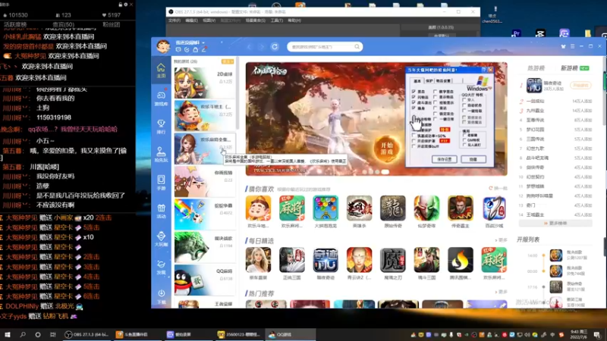Check the 开启保护罩 checkbox in dialog
The width and height of the screenshot is (607, 341).
[x=414, y=141]
